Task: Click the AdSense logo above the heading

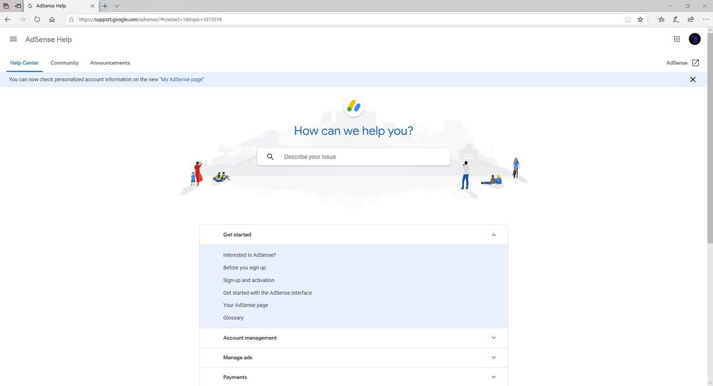Action: pyautogui.click(x=354, y=106)
